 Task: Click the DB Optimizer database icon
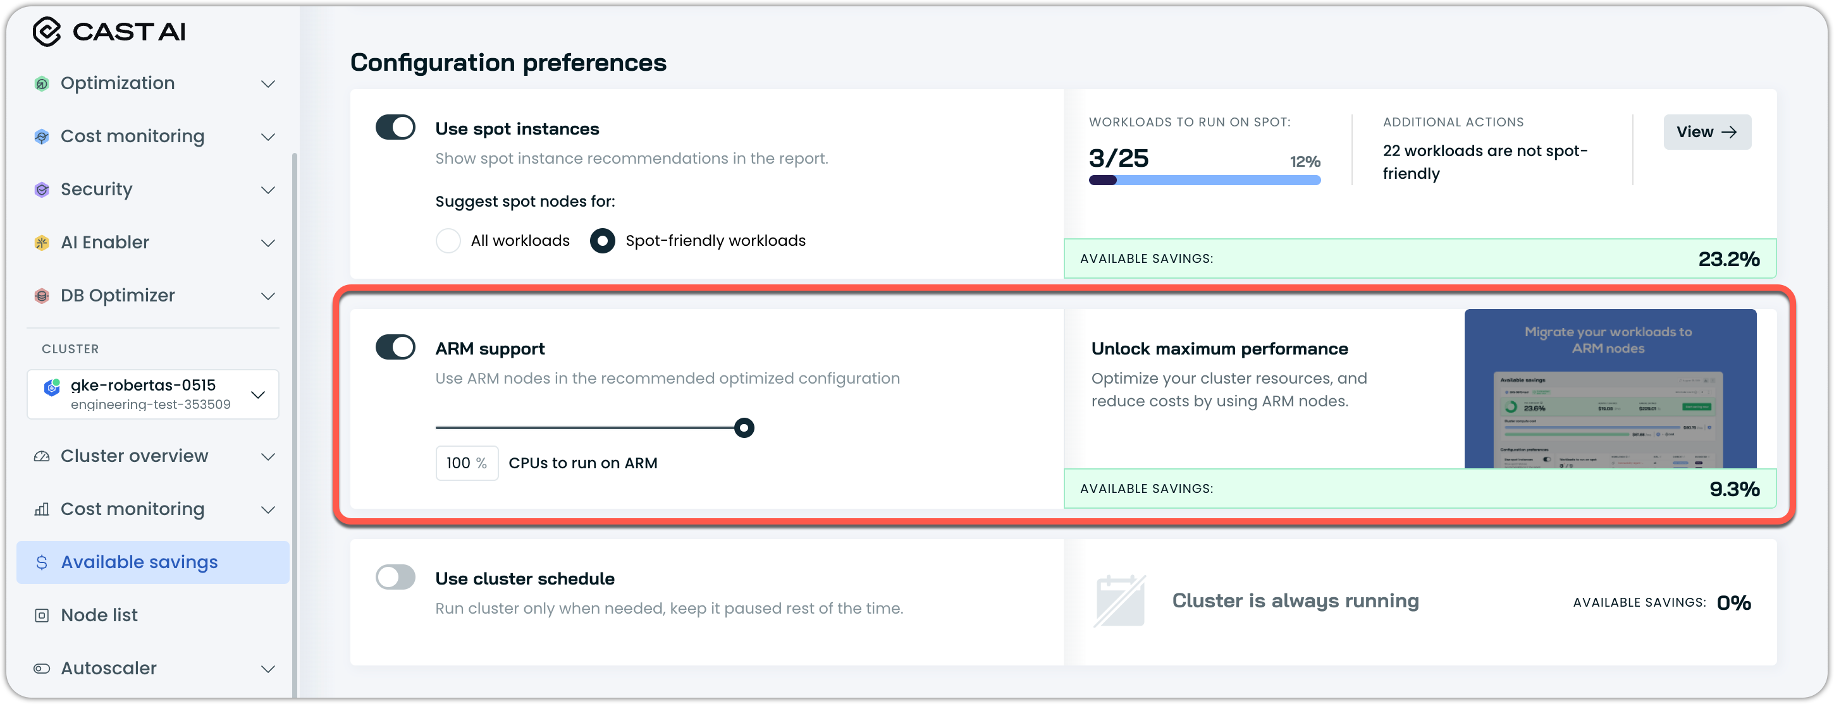coord(42,296)
